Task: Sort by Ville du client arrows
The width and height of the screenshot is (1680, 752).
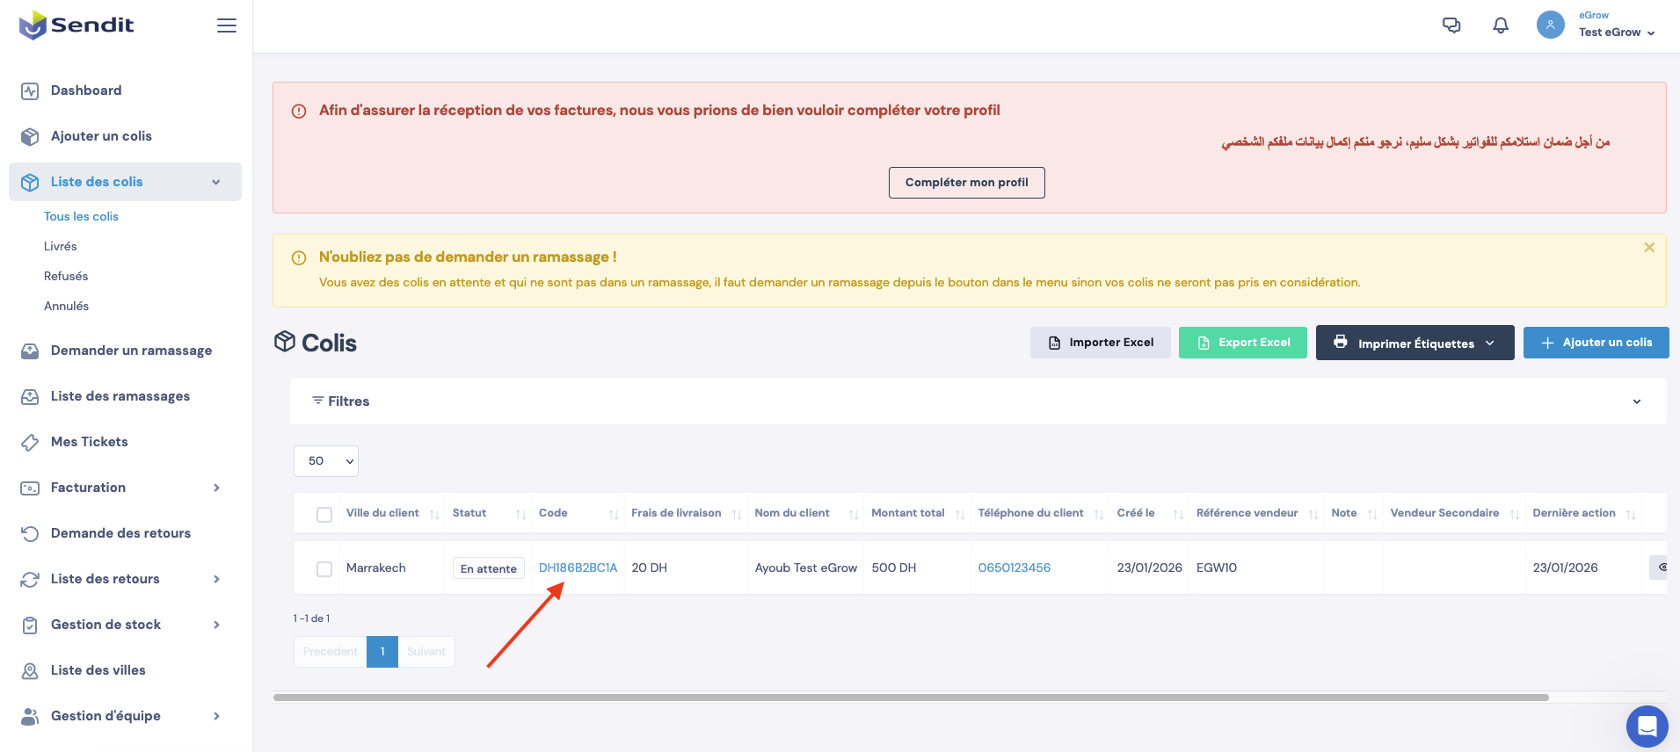Action: (x=434, y=514)
